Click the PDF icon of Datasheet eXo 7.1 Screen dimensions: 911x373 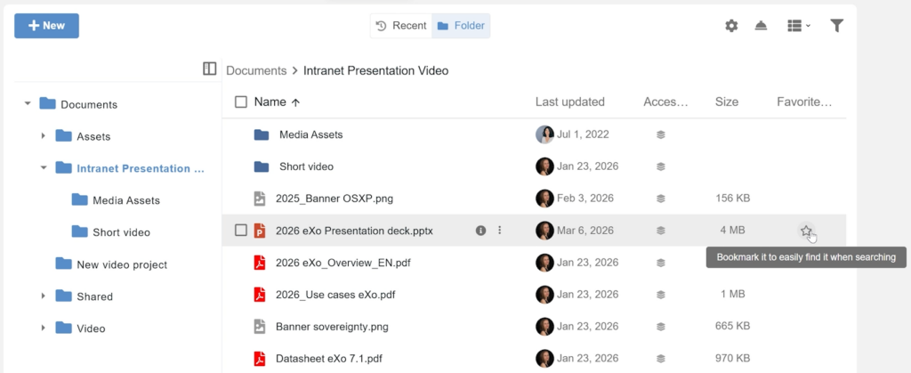(x=260, y=359)
